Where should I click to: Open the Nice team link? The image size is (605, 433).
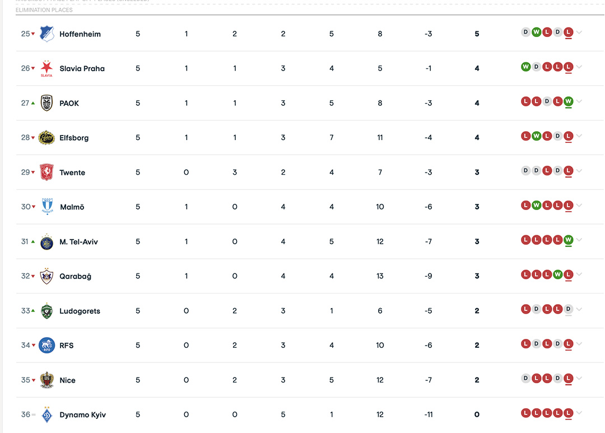coord(68,380)
